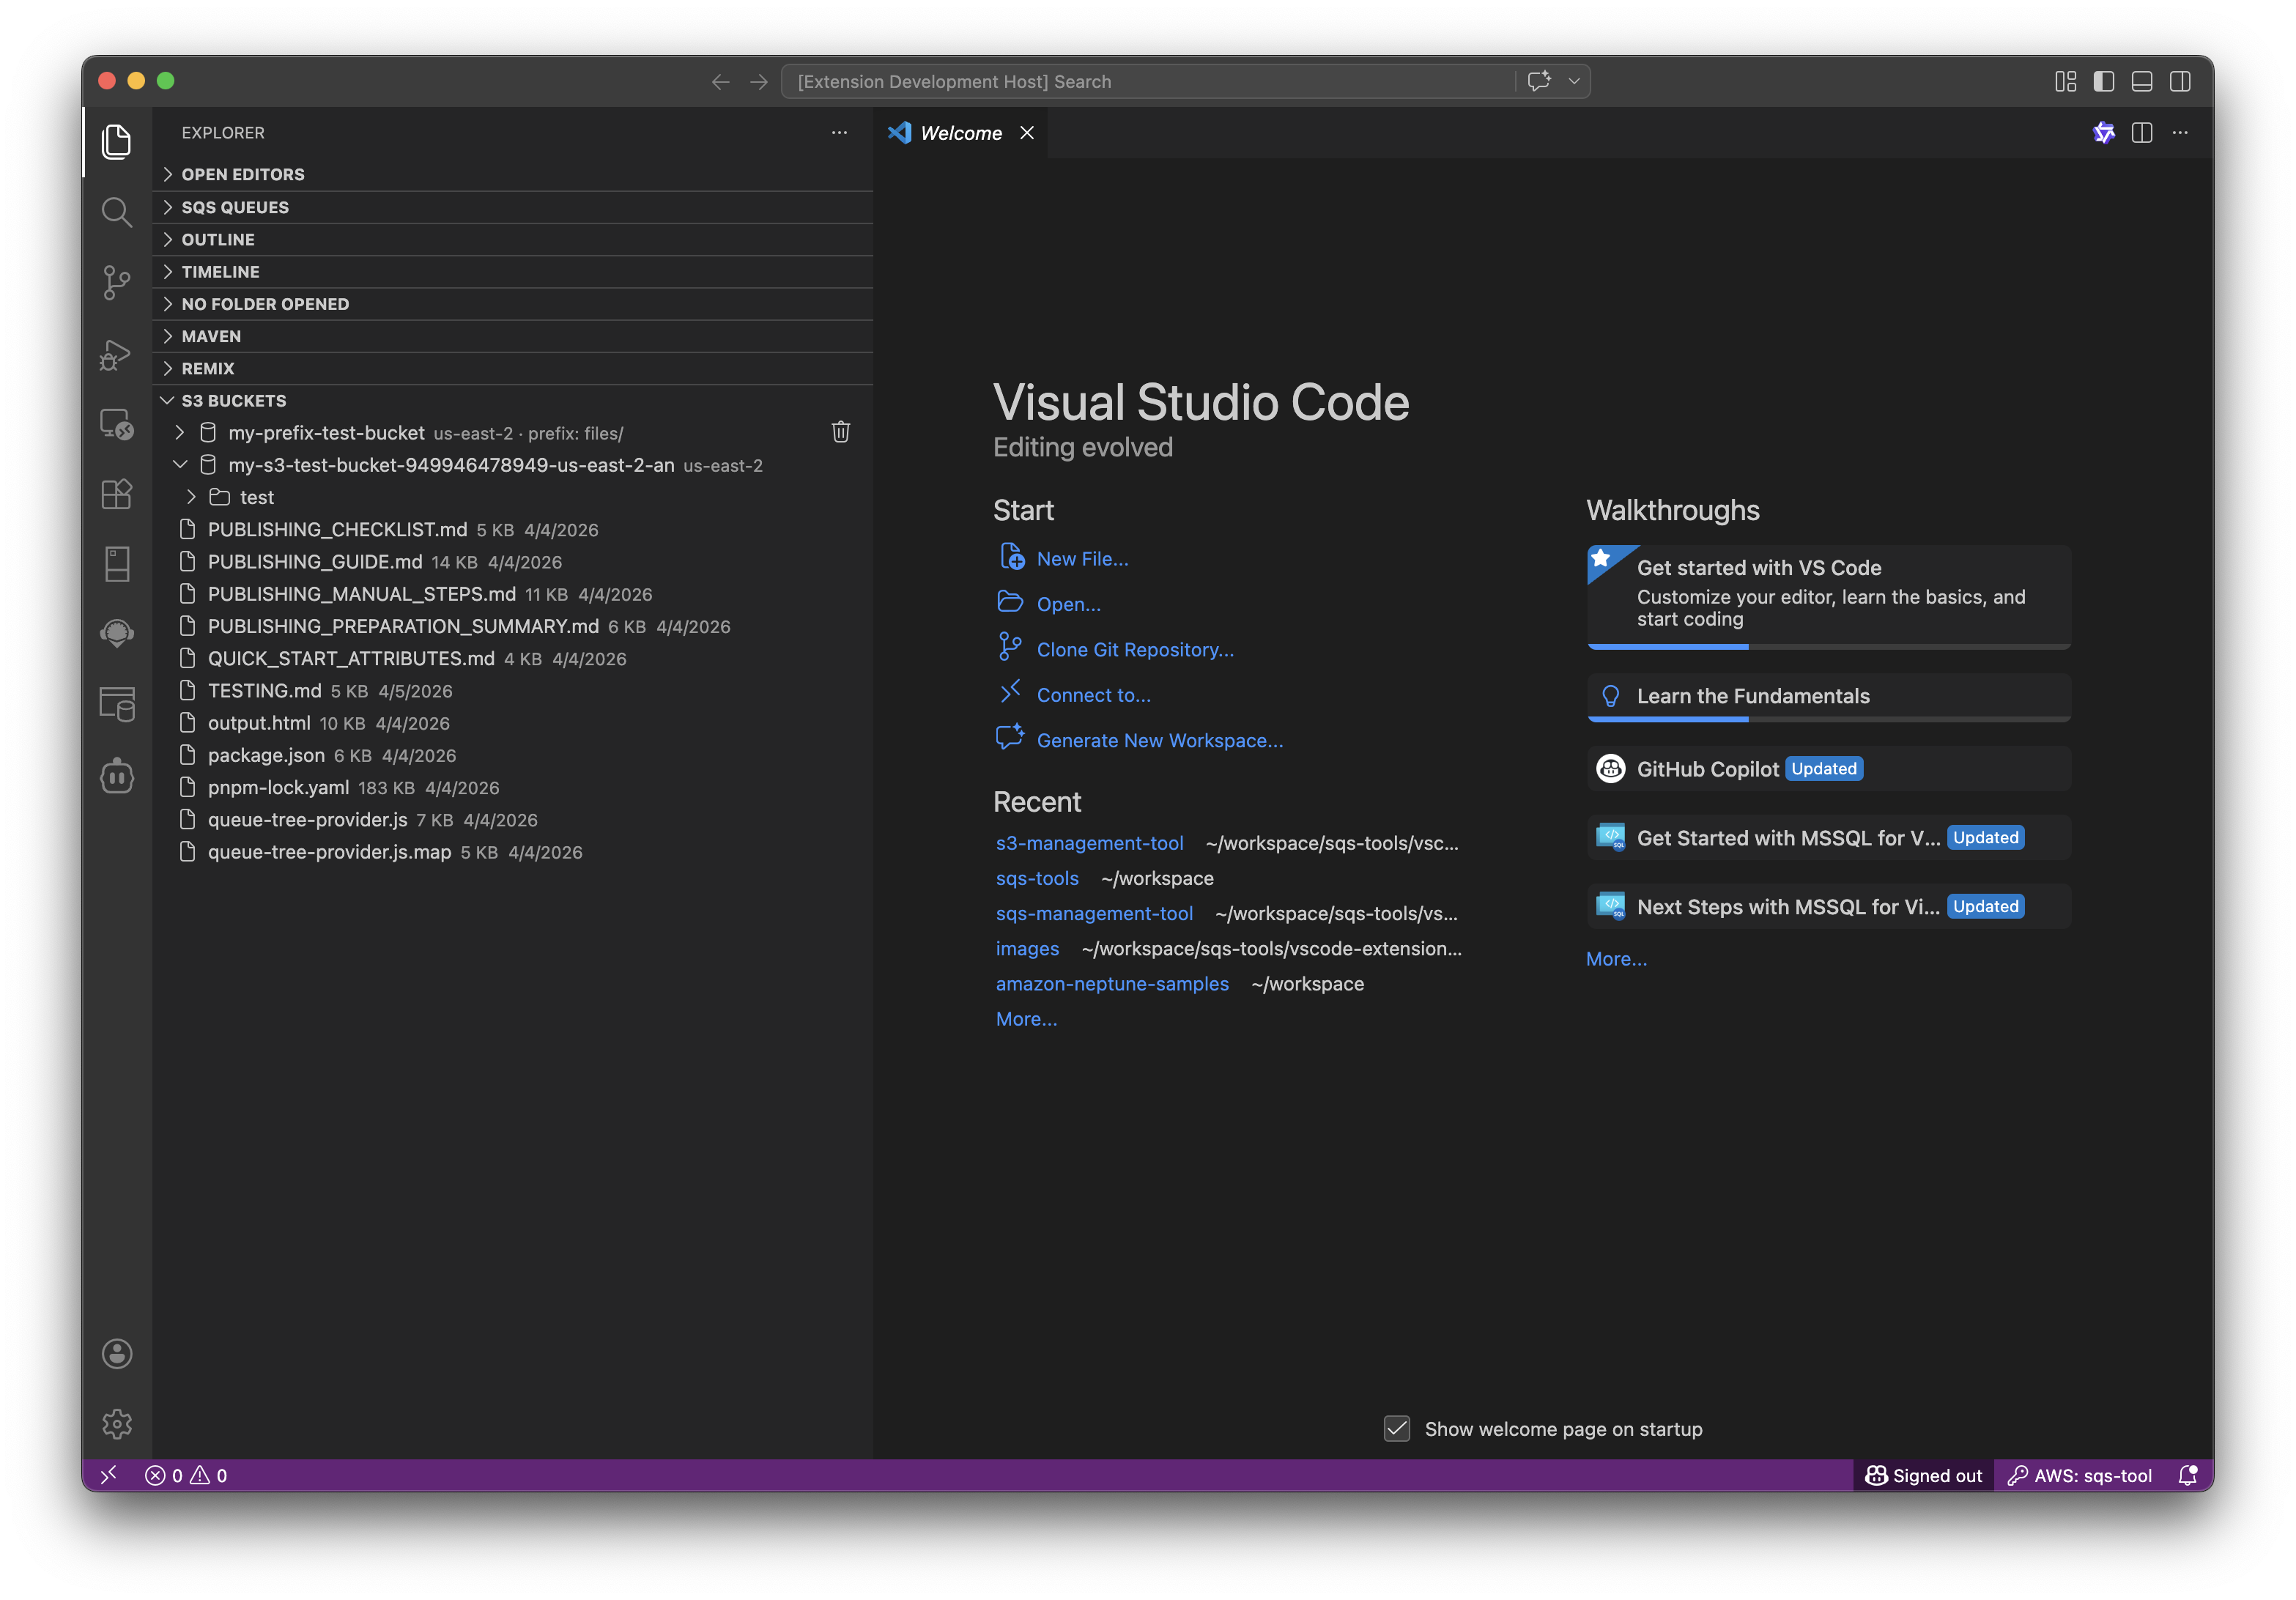Collapse the my-s3-test-bucket us-east-2 node
The image size is (2296, 1600).
(180, 465)
